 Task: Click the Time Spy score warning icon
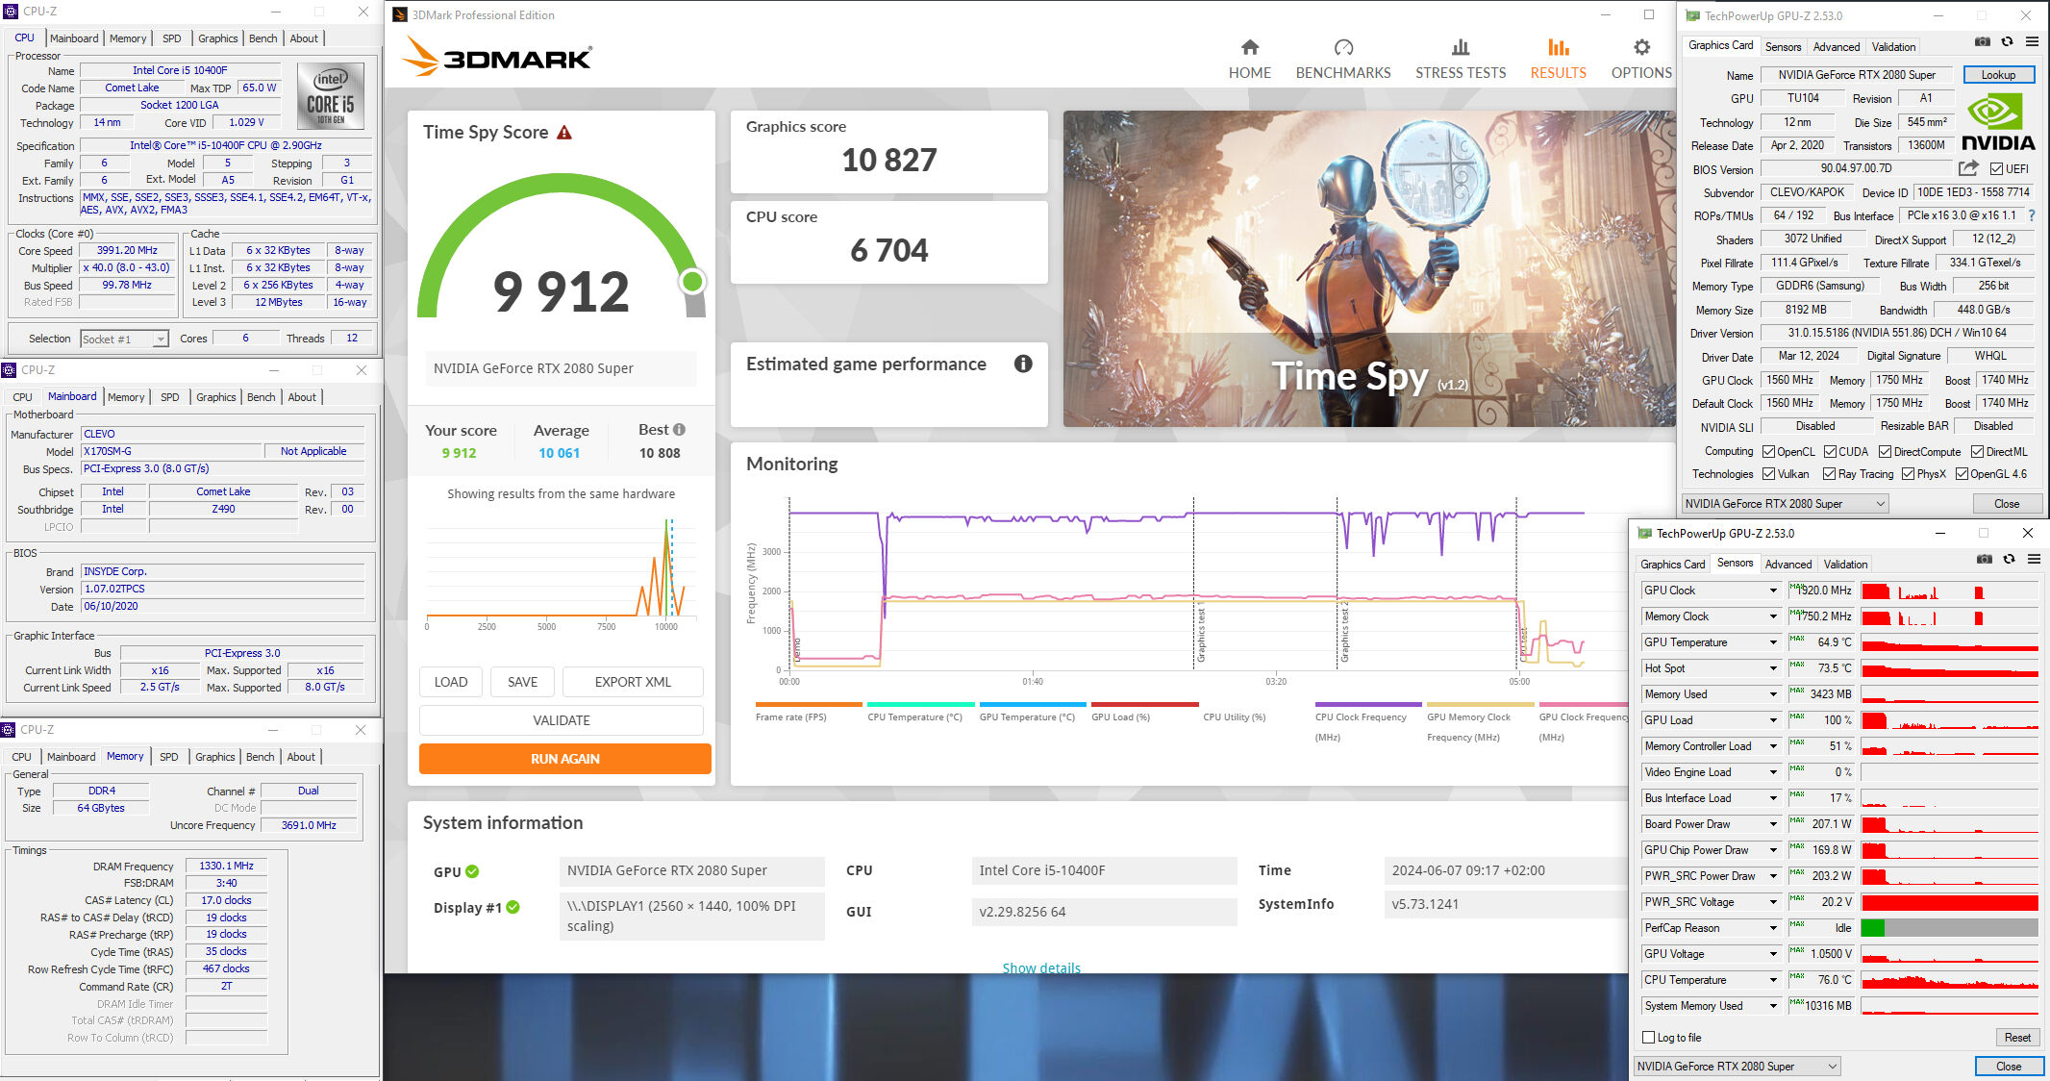(x=564, y=133)
